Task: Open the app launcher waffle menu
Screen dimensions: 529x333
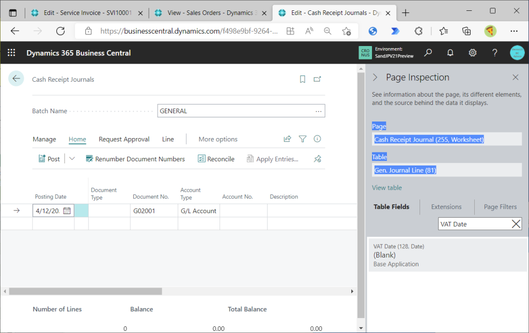Action: 11,53
